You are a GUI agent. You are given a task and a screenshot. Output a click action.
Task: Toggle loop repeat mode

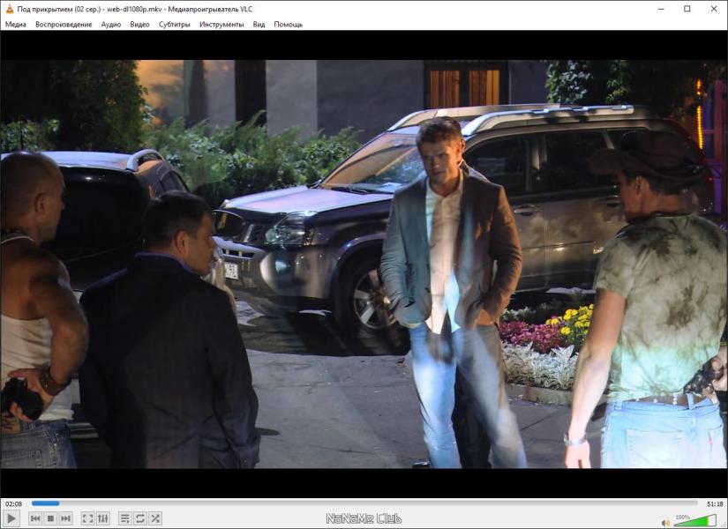tap(140, 518)
